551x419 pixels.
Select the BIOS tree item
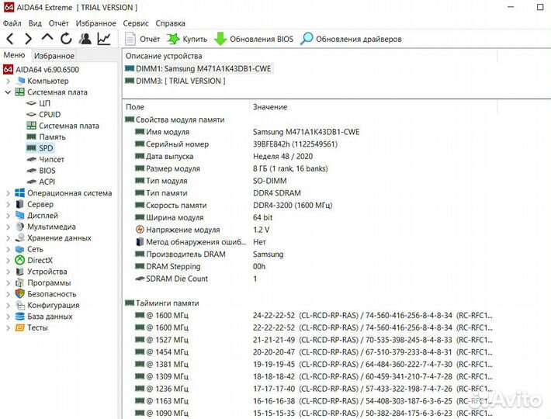[x=41, y=171]
